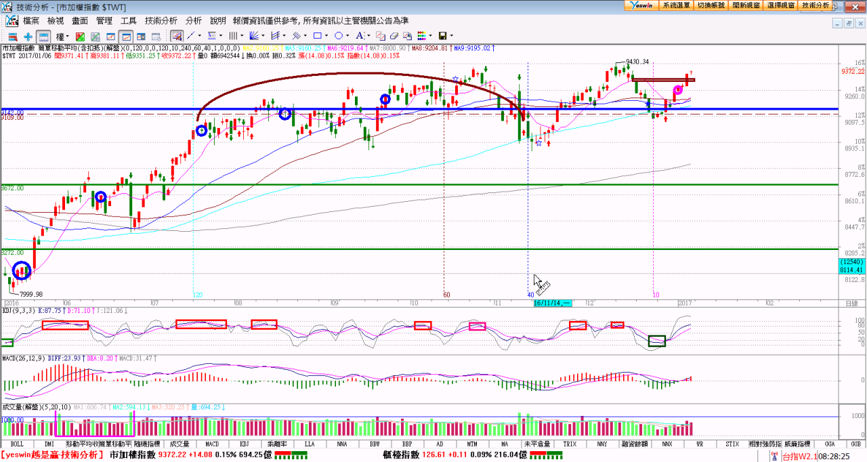
Task: Switch to the MACD indicator tab
Action: pyautogui.click(x=212, y=444)
